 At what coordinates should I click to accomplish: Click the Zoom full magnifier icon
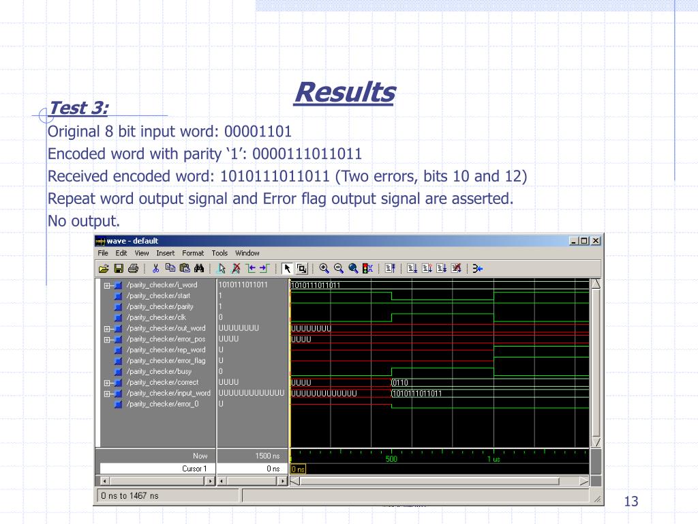(353, 269)
